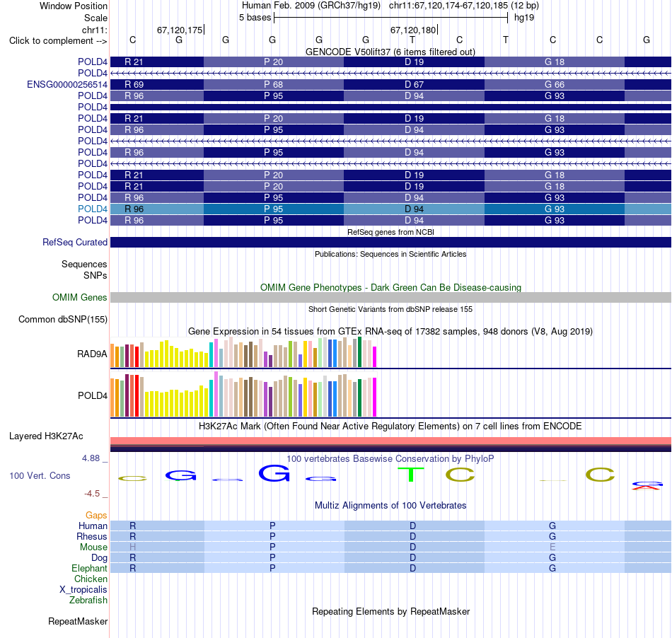This screenshot has width=672, height=638.
Task: Click the Zebrafish species label
Action: coord(88,601)
